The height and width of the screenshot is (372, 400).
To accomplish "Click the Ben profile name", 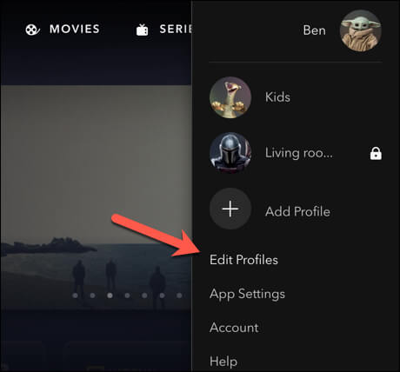I will 314,30.
